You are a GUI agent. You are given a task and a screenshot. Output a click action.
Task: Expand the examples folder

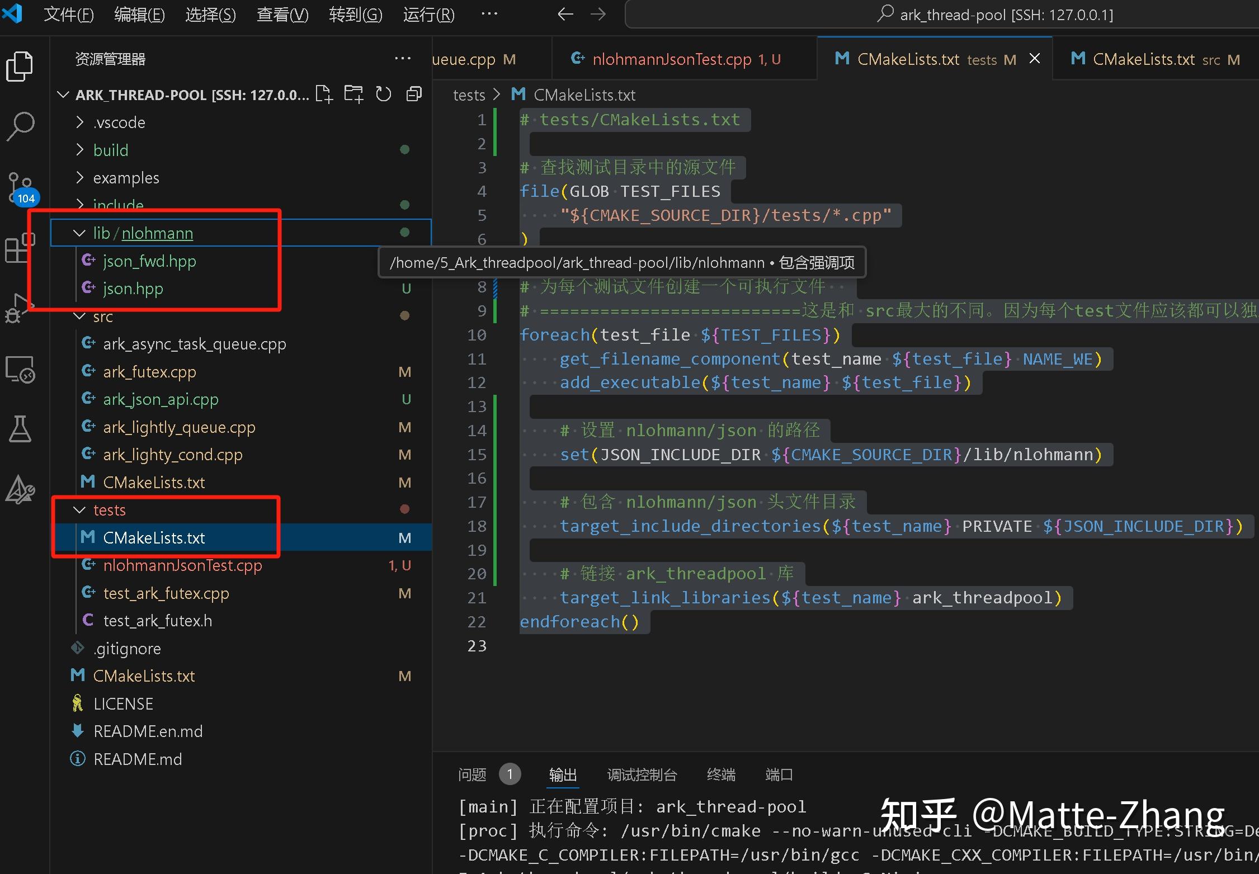pyautogui.click(x=79, y=177)
